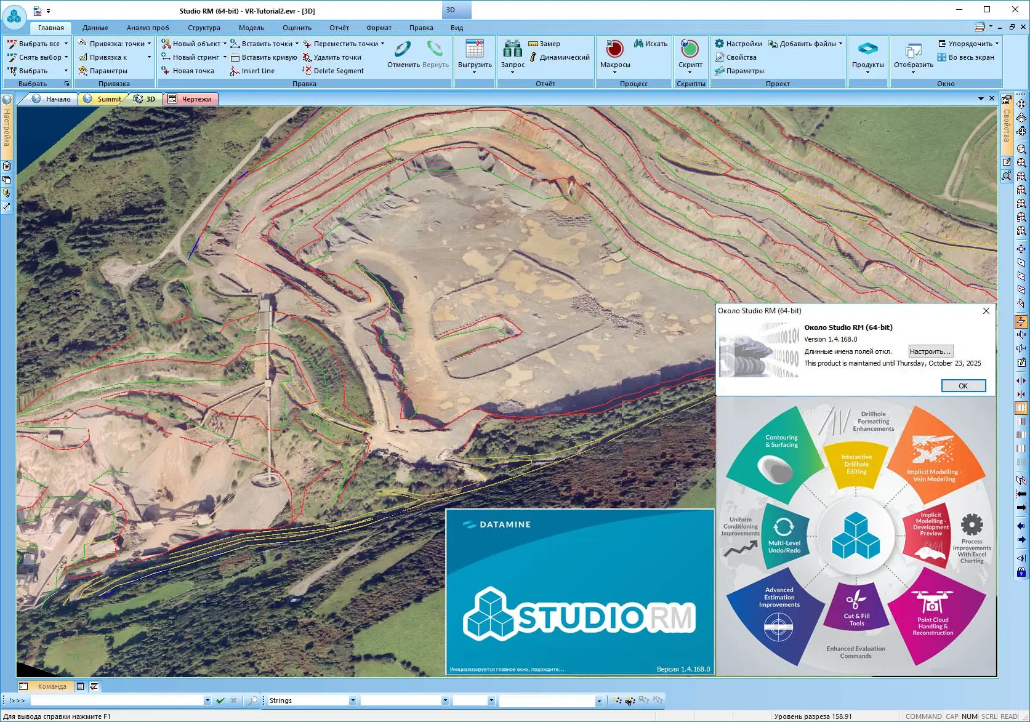Open the Анализ проб ribbon tab

tap(148, 28)
